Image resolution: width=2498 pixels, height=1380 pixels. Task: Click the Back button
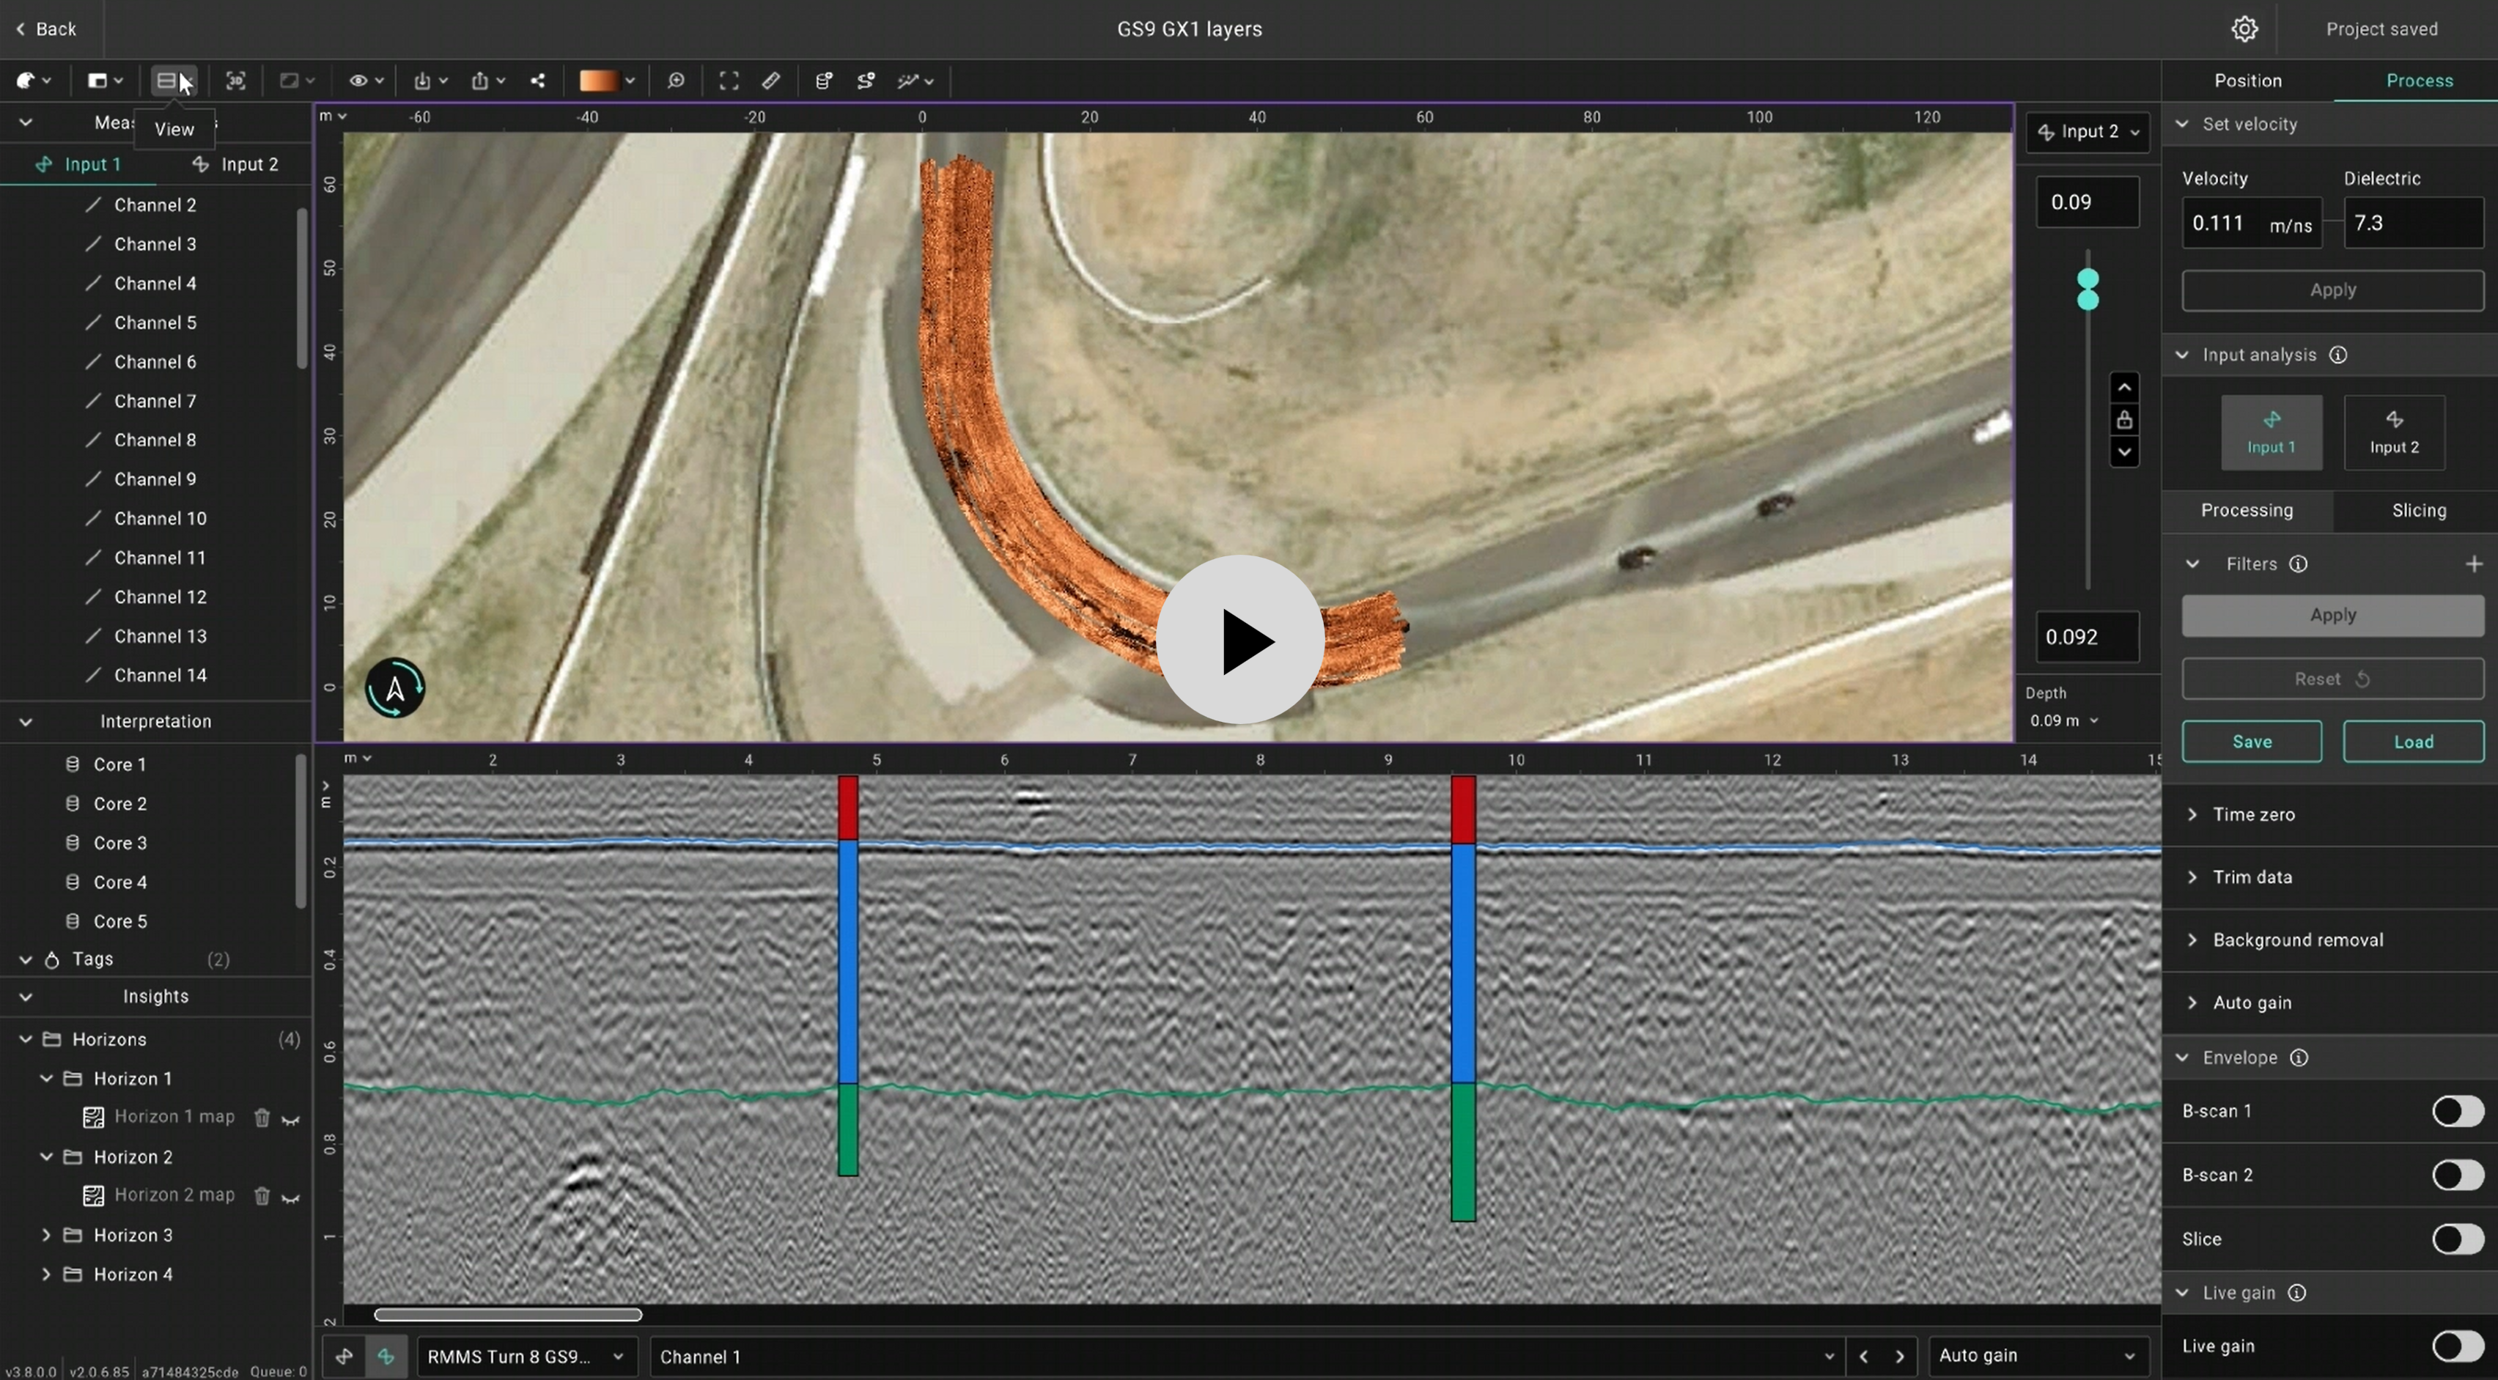coord(45,29)
